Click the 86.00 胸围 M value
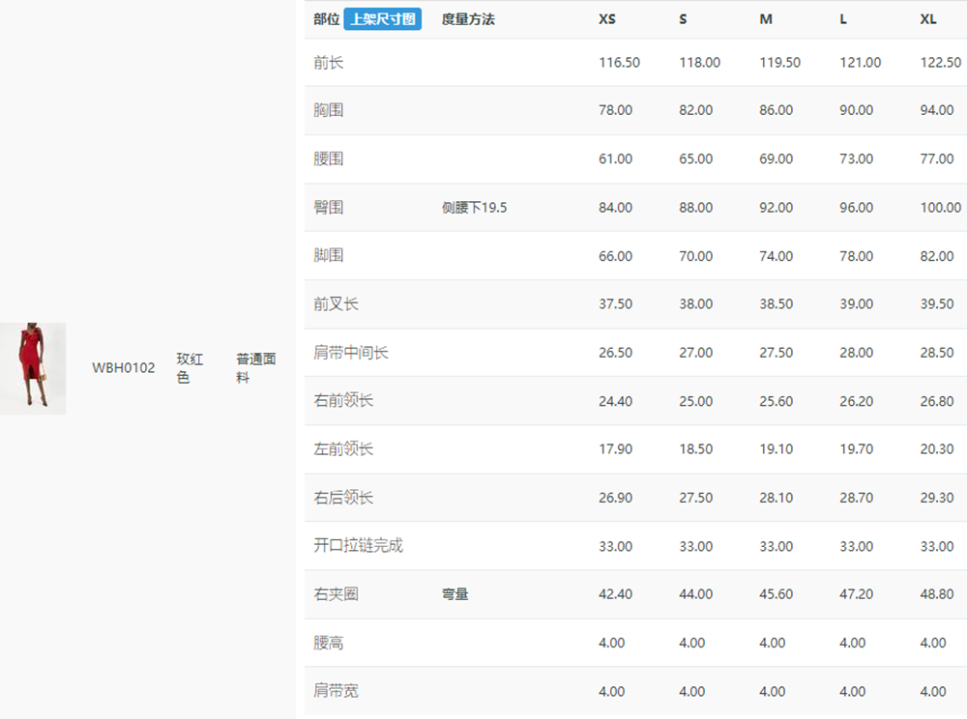The image size is (967, 719). pos(776,110)
